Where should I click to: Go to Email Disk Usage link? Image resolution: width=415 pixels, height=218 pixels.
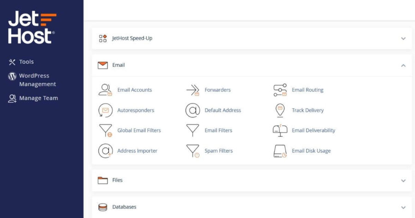click(311, 151)
